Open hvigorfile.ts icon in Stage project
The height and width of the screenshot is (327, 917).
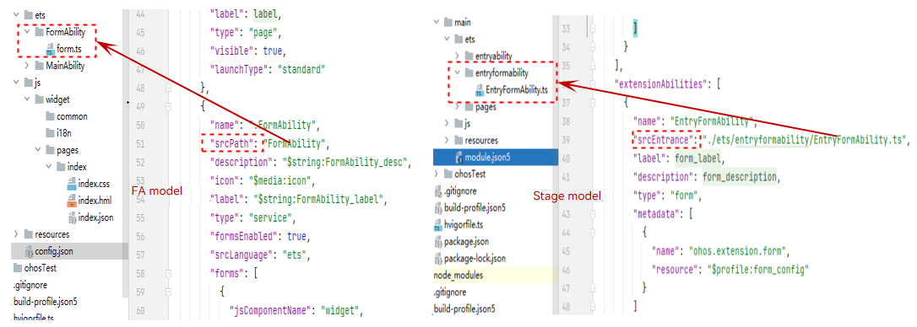438,225
